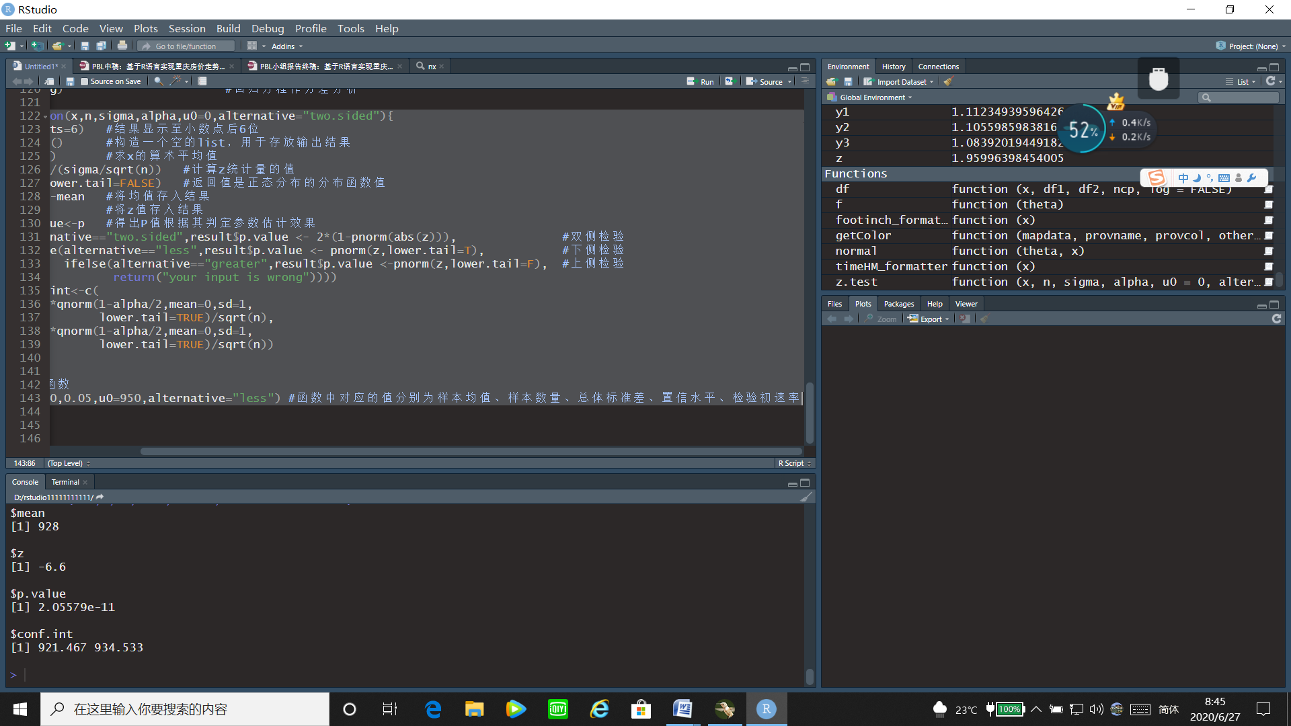Open the Addins dropdown menu
The image size is (1291, 726).
[284, 45]
